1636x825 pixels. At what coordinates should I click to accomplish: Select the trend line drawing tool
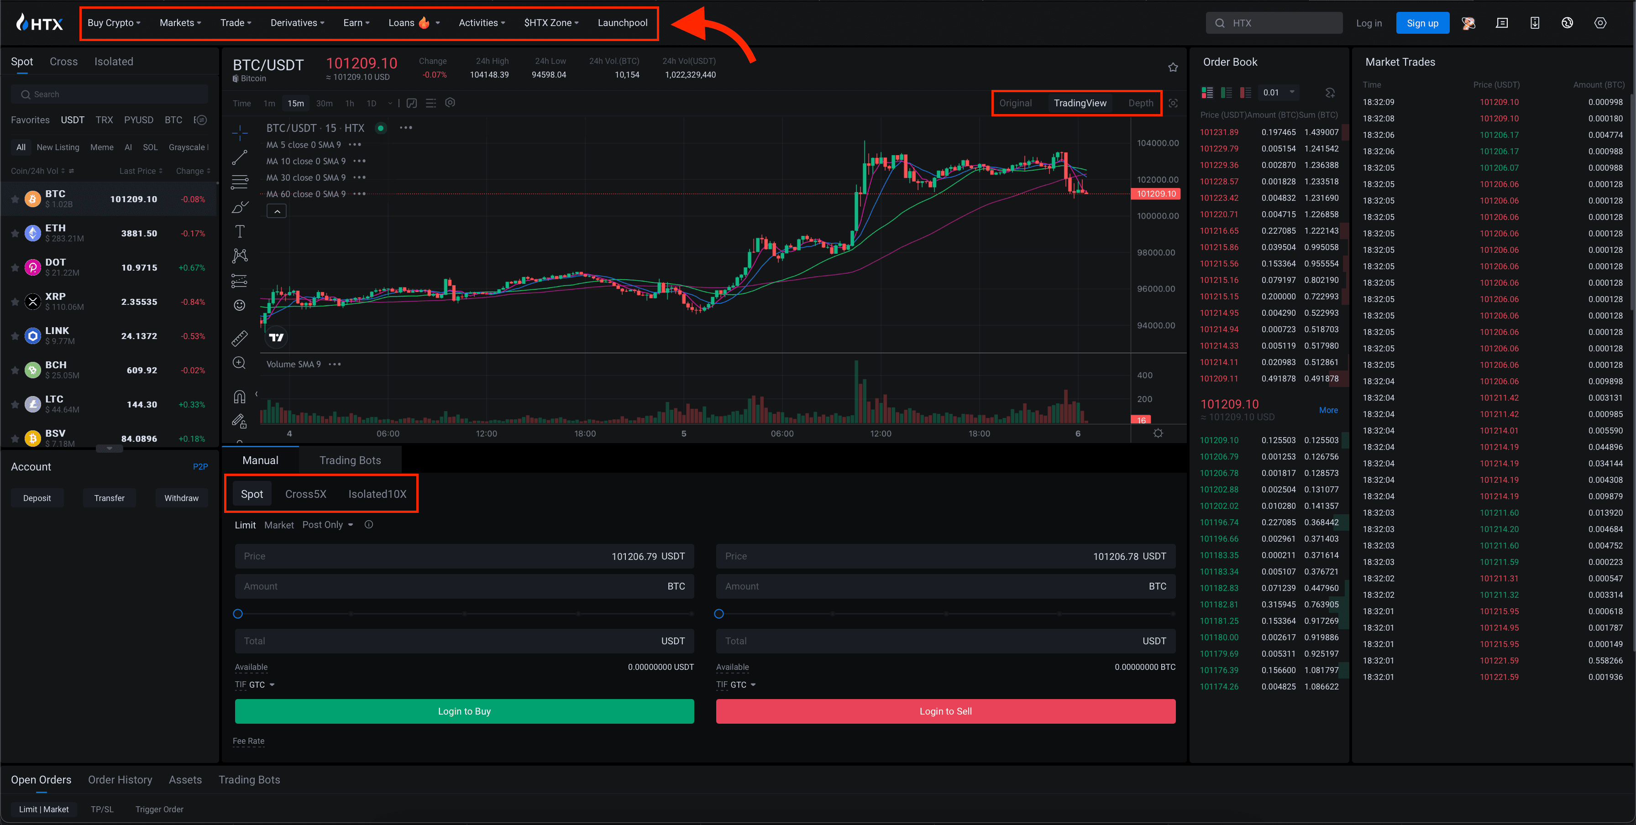(240, 157)
